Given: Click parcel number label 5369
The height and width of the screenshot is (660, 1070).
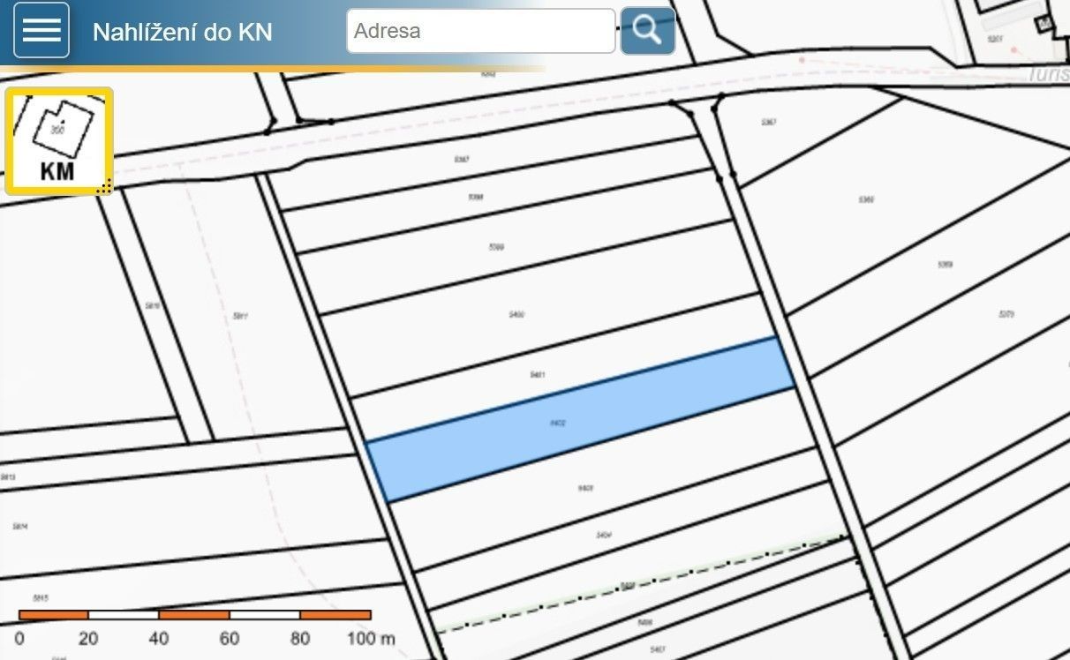Looking at the screenshot, I should click(946, 265).
